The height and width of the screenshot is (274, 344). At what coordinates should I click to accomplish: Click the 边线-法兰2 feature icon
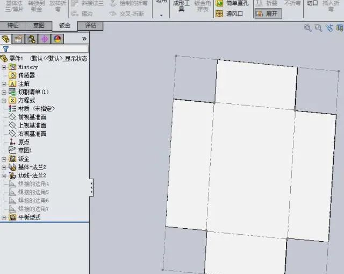click(12, 175)
